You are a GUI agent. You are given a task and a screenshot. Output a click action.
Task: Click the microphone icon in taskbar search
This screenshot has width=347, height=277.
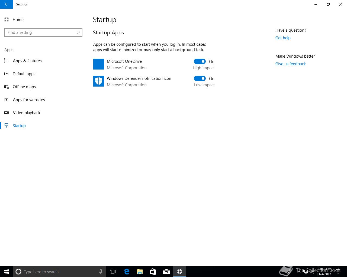click(101, 272)
